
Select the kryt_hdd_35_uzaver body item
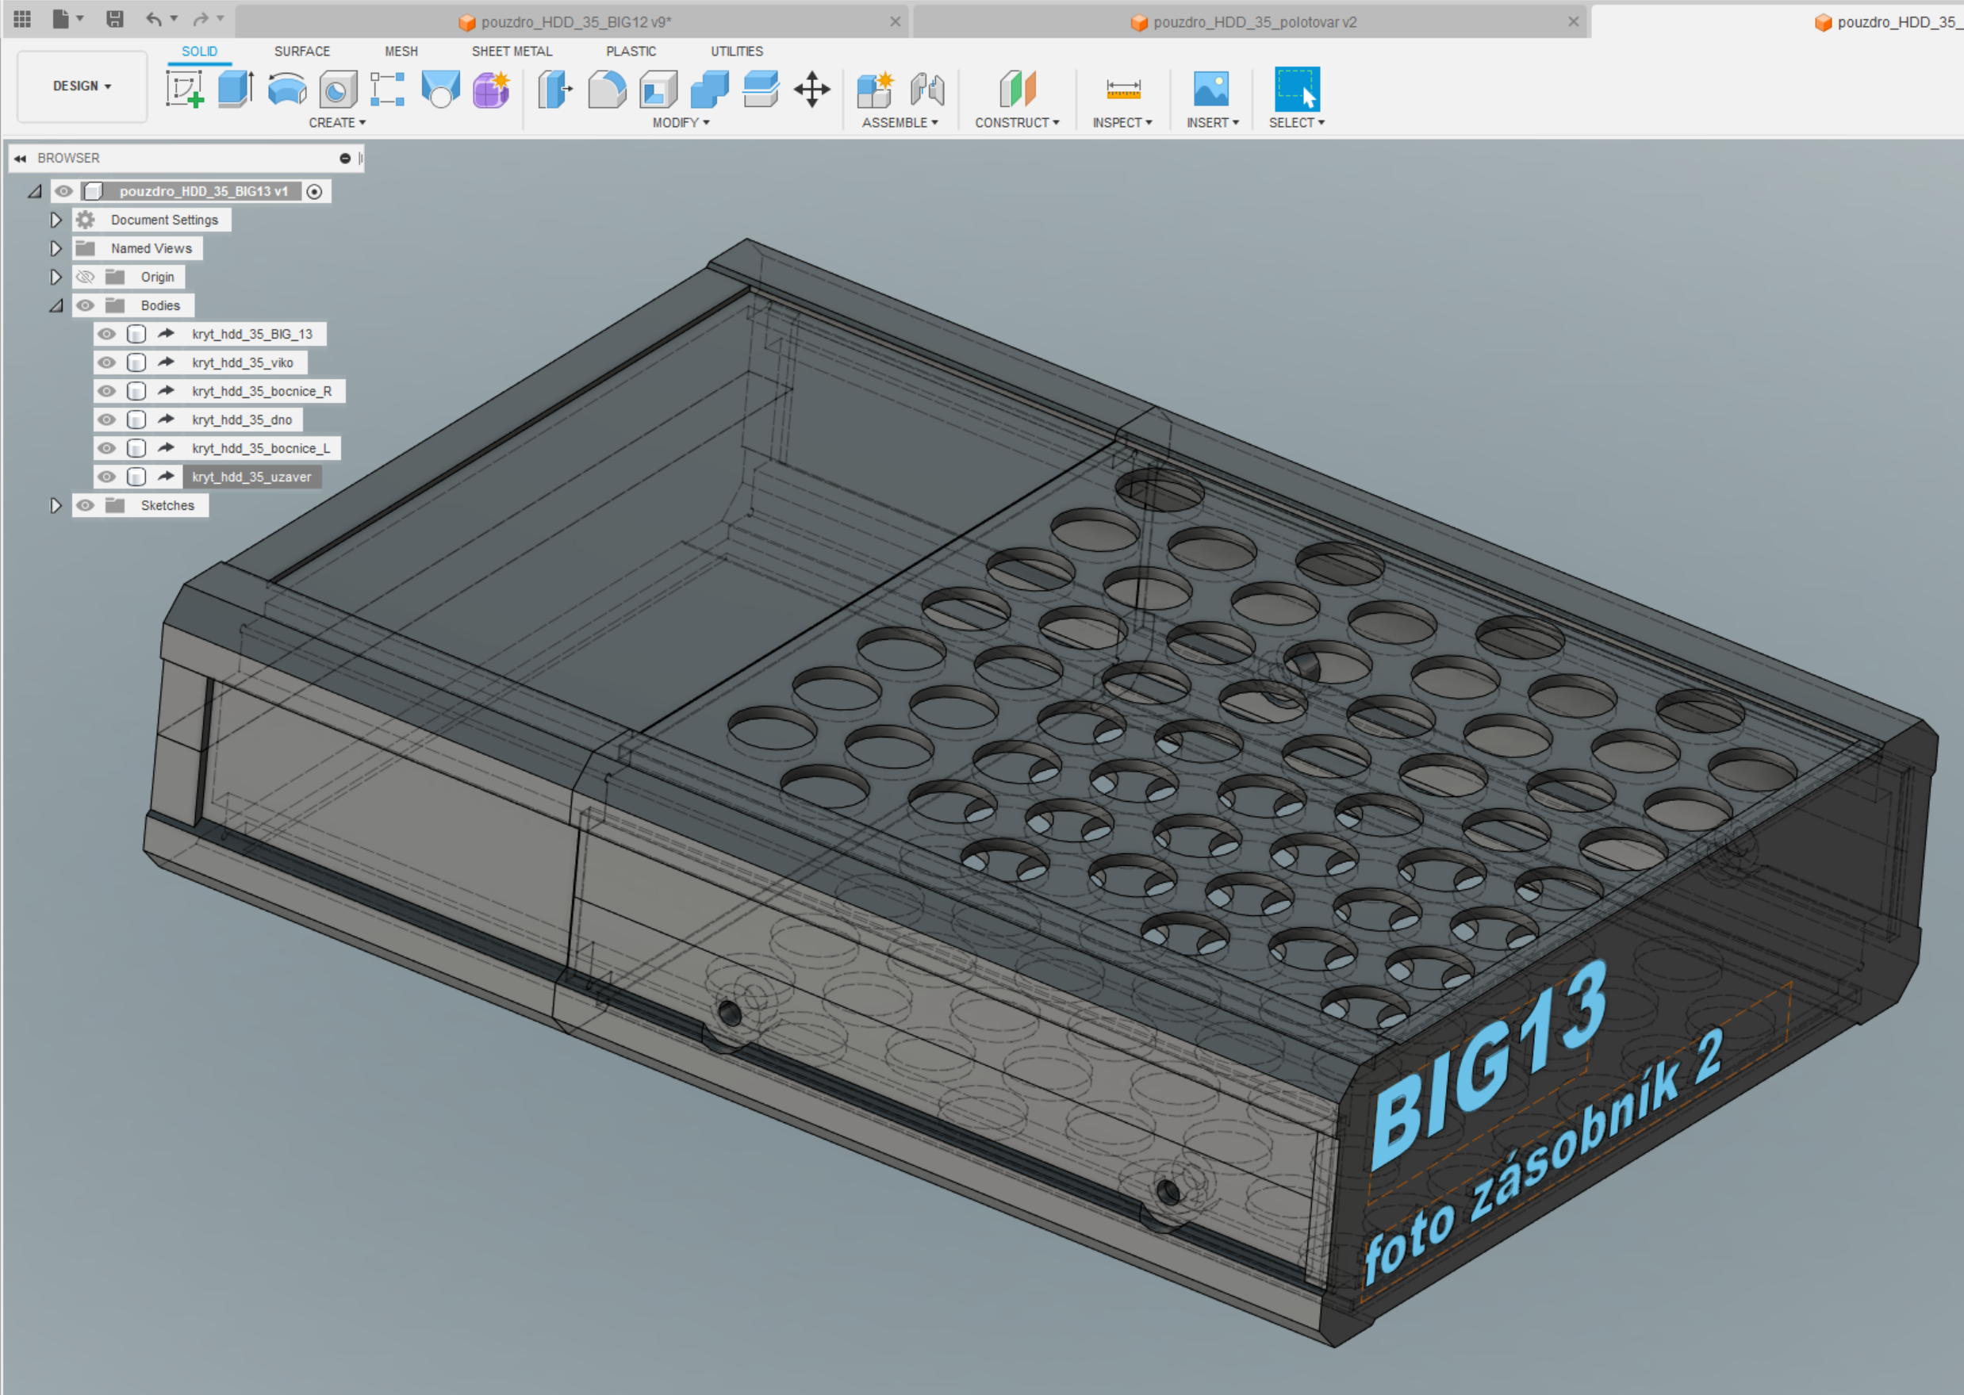[251, 477]
